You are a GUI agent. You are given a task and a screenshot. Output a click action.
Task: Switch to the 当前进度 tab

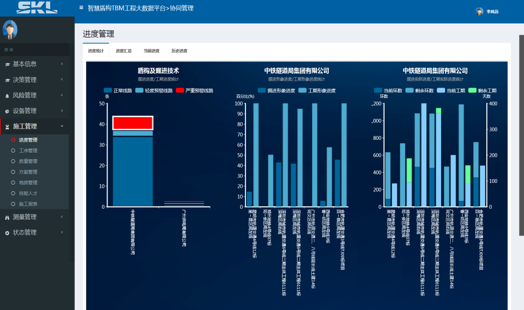click(151, 51)
